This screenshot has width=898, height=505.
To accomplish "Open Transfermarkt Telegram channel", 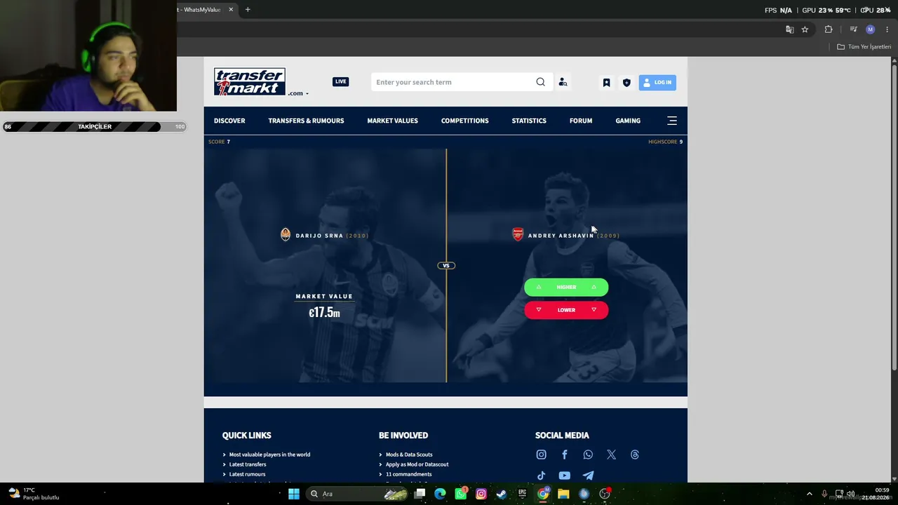I will [x=588, y=476].
